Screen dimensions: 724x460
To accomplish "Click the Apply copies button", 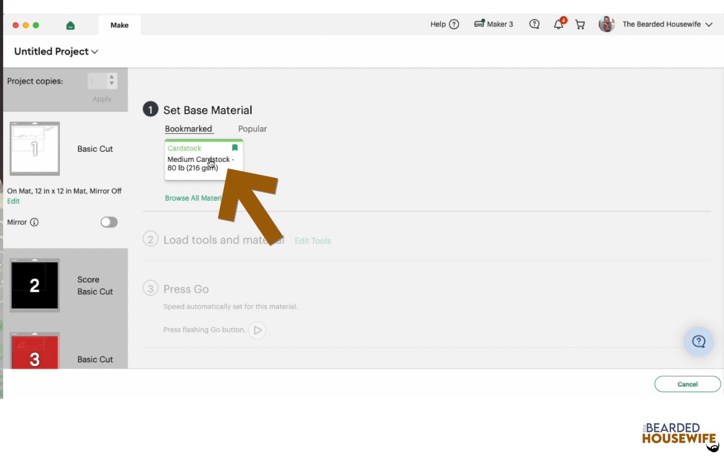I will coord(102,99).
